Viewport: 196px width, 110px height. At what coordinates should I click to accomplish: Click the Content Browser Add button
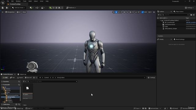(x=5, y=78)
